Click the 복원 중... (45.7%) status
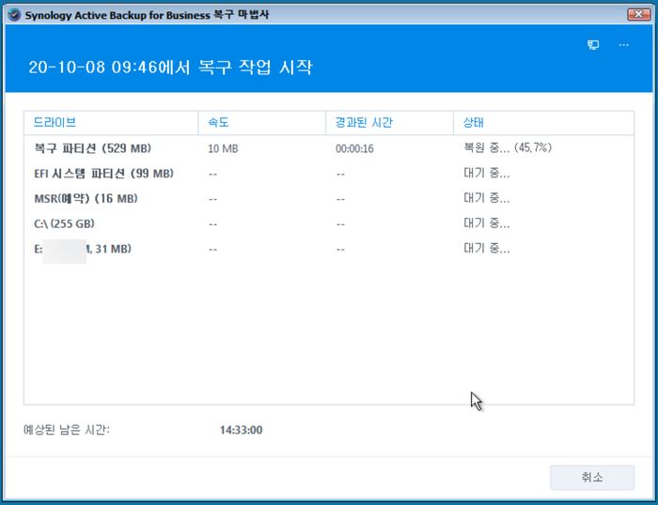The width and height of the screenshot is (658, 505). (x=508, y=148)
